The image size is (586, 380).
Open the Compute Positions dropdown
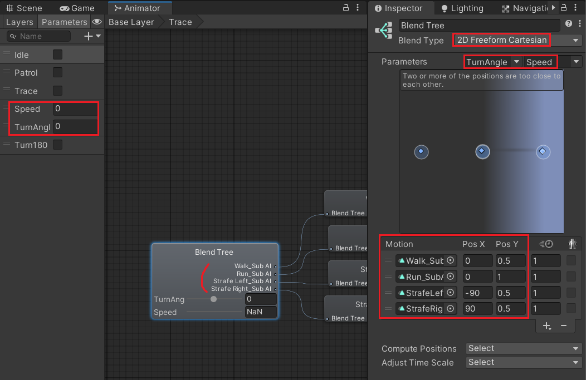point(524,348)
